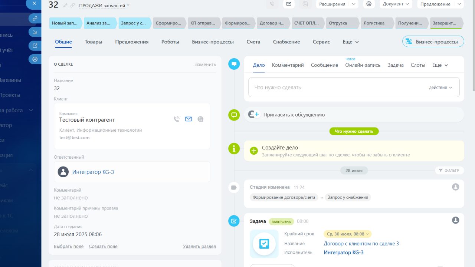Click the user avatar on the Стадия изменена entry
The image size is (475, 267).
coord(456,187)
